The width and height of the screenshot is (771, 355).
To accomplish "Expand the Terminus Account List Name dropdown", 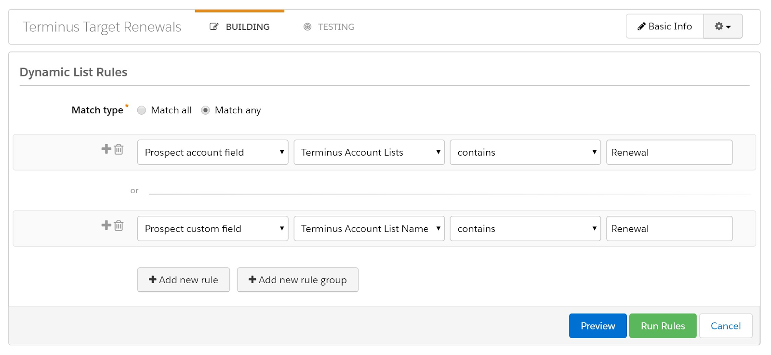I will tap(369, 229).
